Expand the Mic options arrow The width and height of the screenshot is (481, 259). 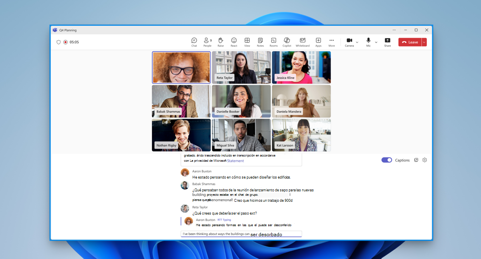click(376, 42)
